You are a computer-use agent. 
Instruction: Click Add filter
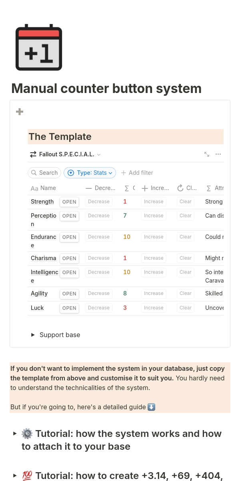137,173
